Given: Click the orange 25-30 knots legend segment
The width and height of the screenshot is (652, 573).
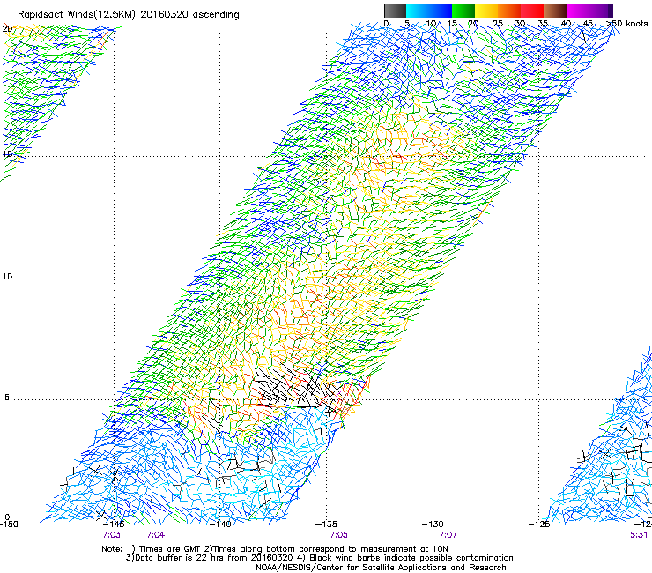Looking at the screenshot, I should (x=509, y=11).
